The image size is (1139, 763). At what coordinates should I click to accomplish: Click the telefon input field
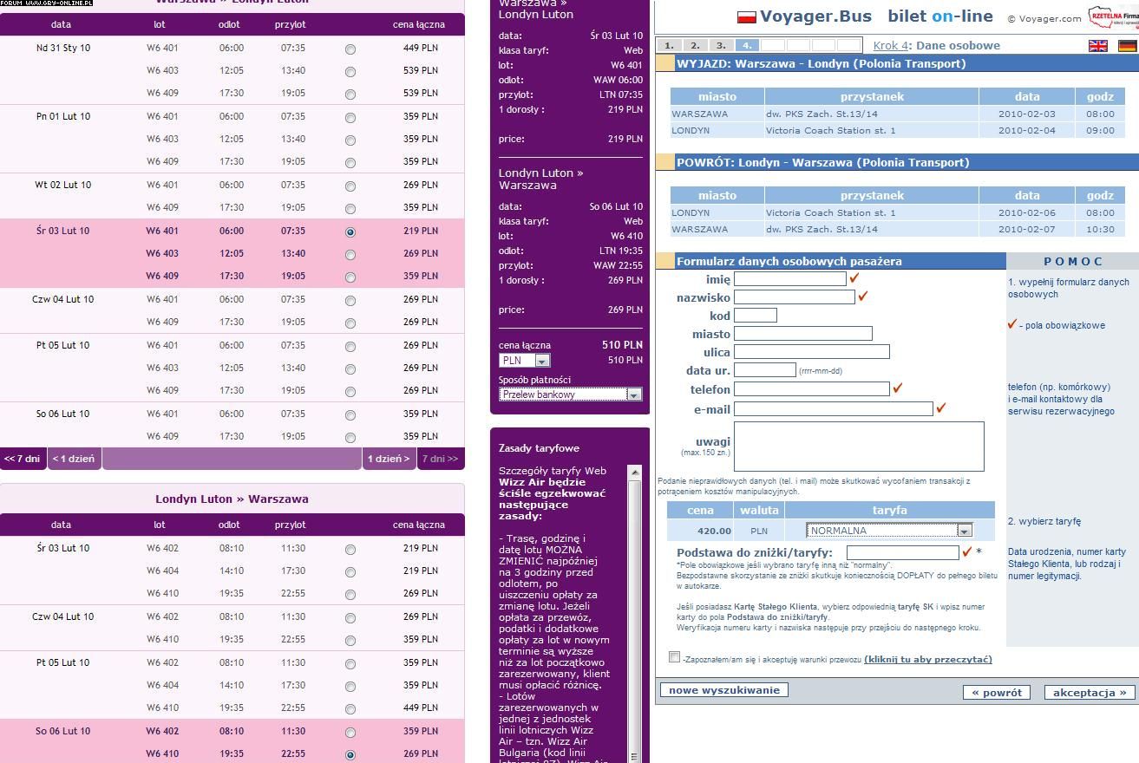pyautogui.click(x=812, y=388)
